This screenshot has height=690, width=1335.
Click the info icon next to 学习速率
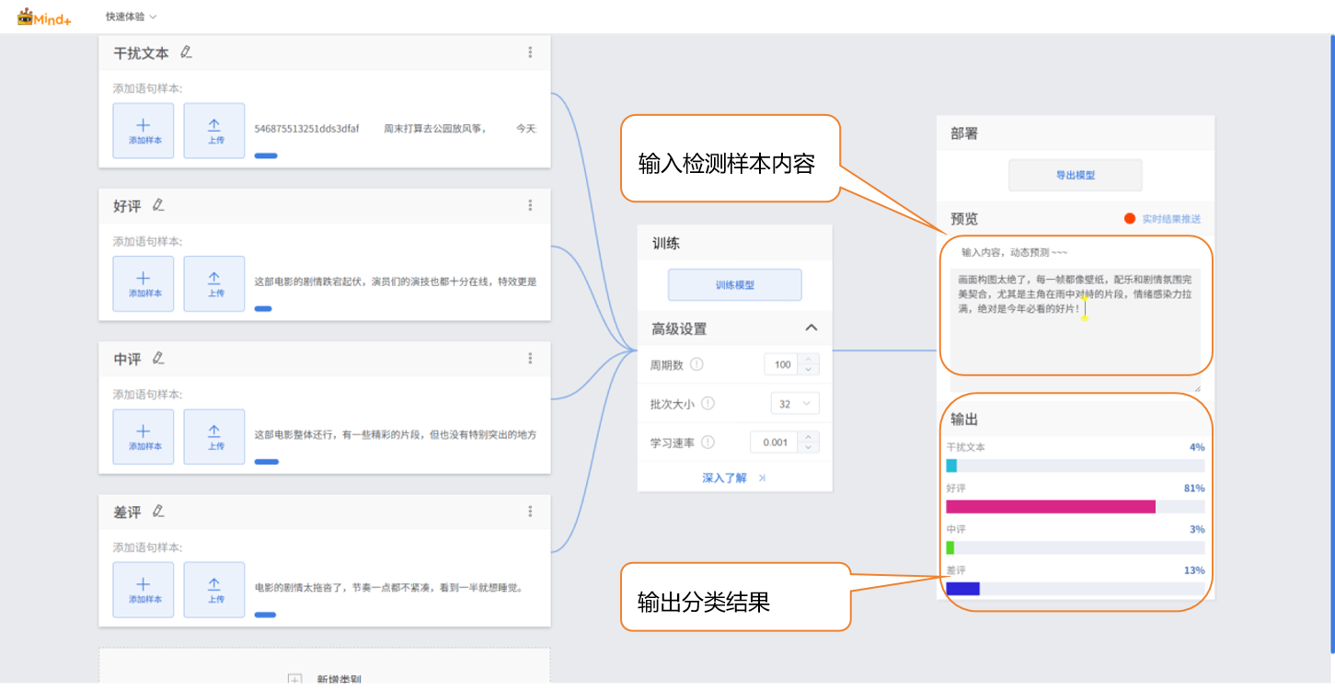tap(708, 443)
